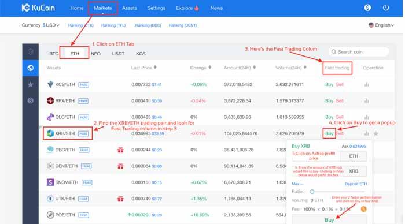The width and height of the screenshot is (405, 224).
Task: Click the gift icon beside DBC/ETH
Action: (x=120, y=150)
